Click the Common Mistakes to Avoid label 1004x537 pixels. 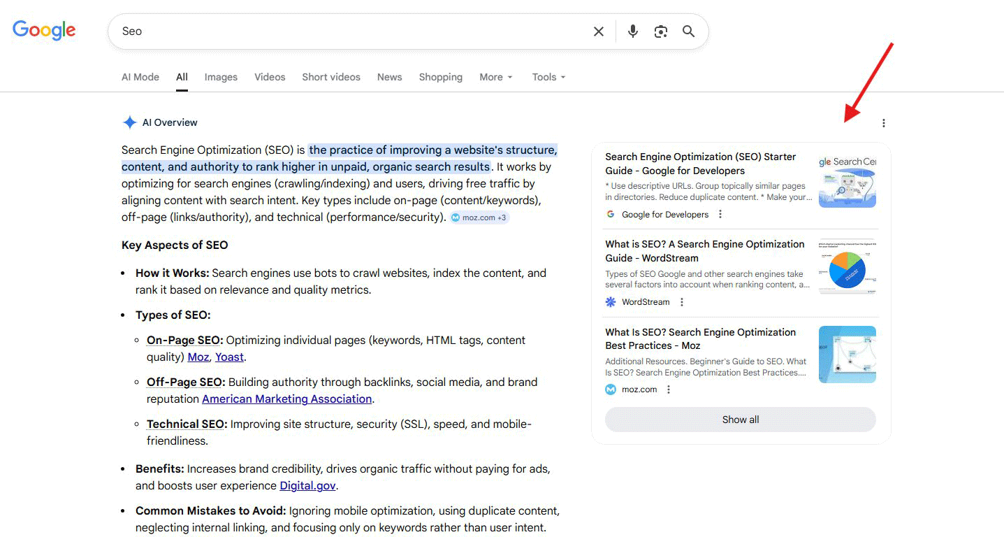(x=211, y=510)
